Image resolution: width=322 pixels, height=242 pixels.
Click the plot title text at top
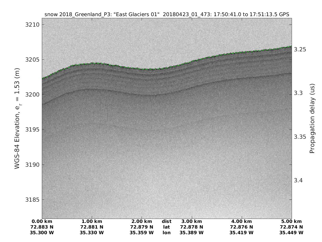[167, 15]
